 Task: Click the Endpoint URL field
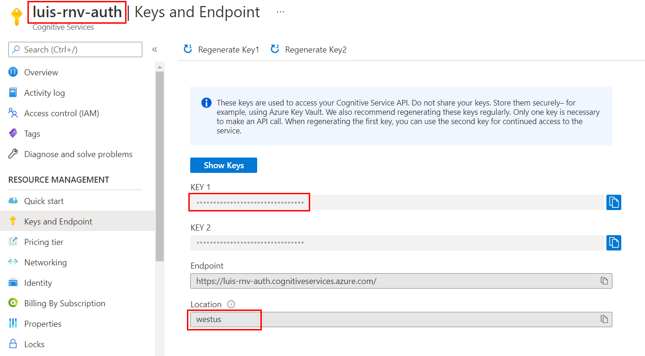click(401, 281)
